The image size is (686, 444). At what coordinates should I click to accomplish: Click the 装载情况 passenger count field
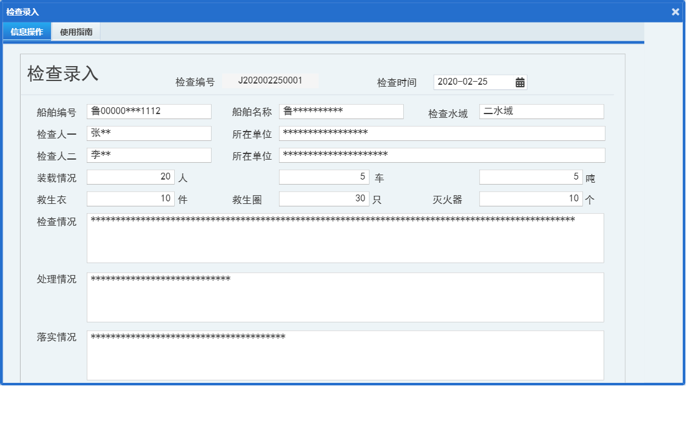[x=130, y=176]
